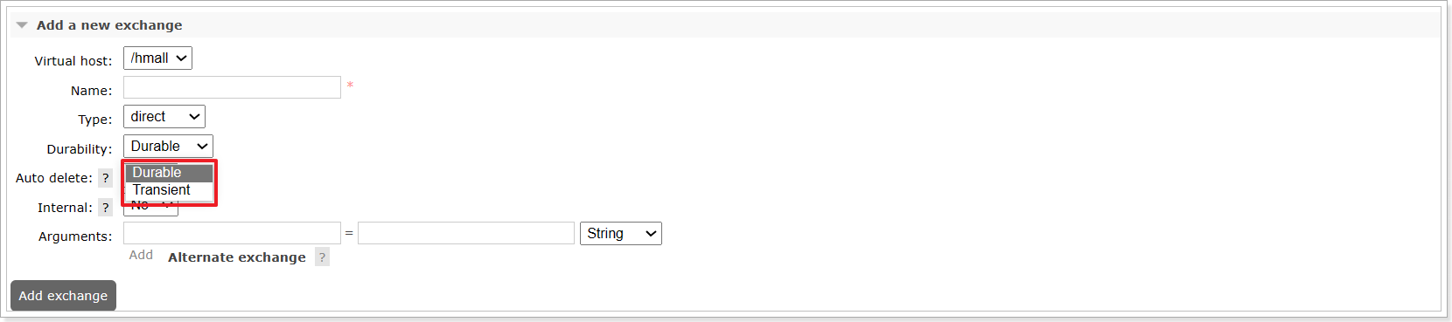Click the Alternate exchange help icon
This screenshot has width=1452, height=322.
coord(322,257)
